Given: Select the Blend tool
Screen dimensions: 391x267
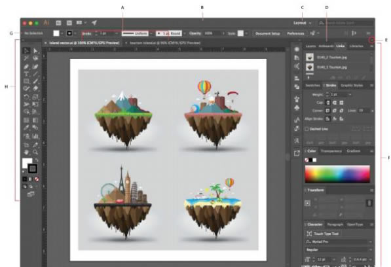Looking at the screenshot, I should (x=35, y=128).
